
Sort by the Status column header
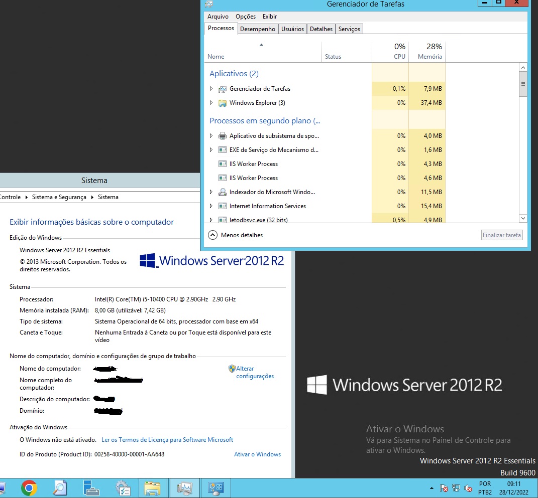coord(347,52)
